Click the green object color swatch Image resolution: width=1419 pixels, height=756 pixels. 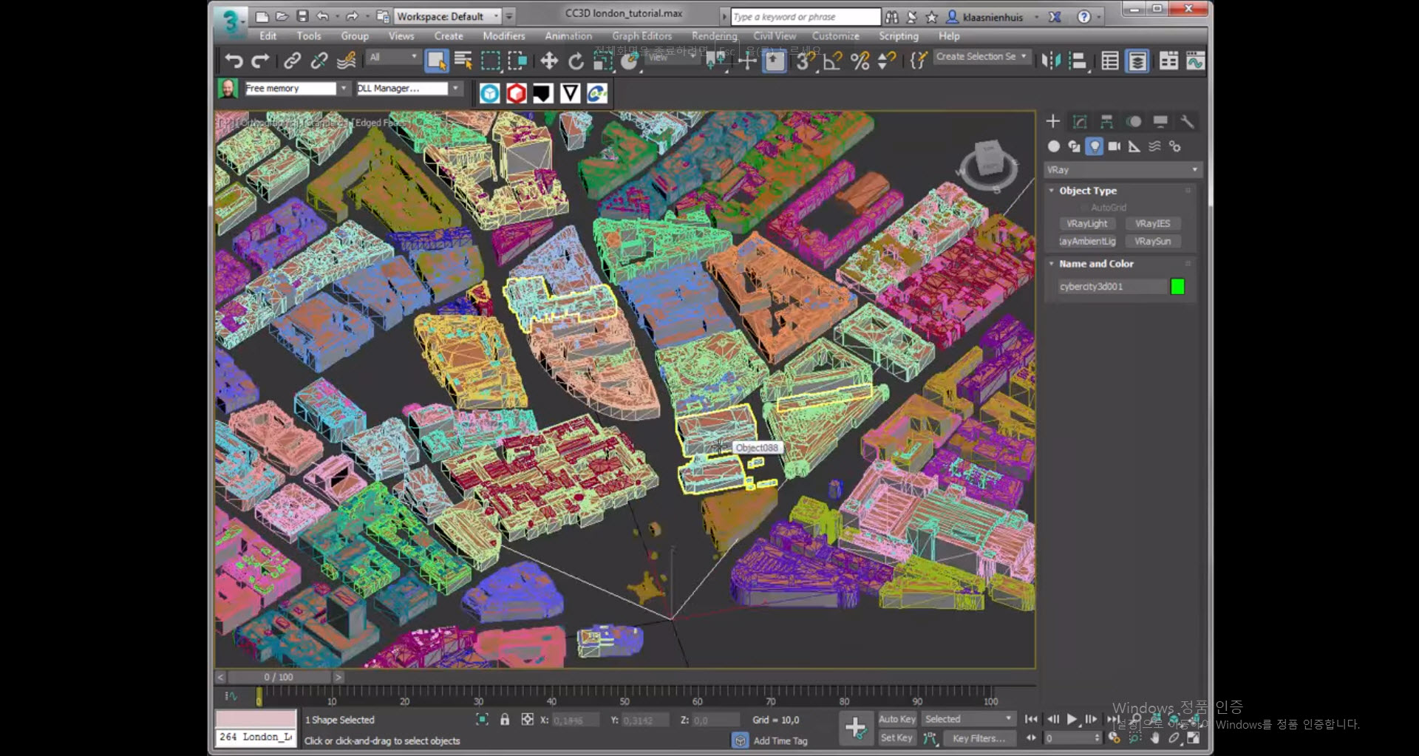click(1177, 287)
